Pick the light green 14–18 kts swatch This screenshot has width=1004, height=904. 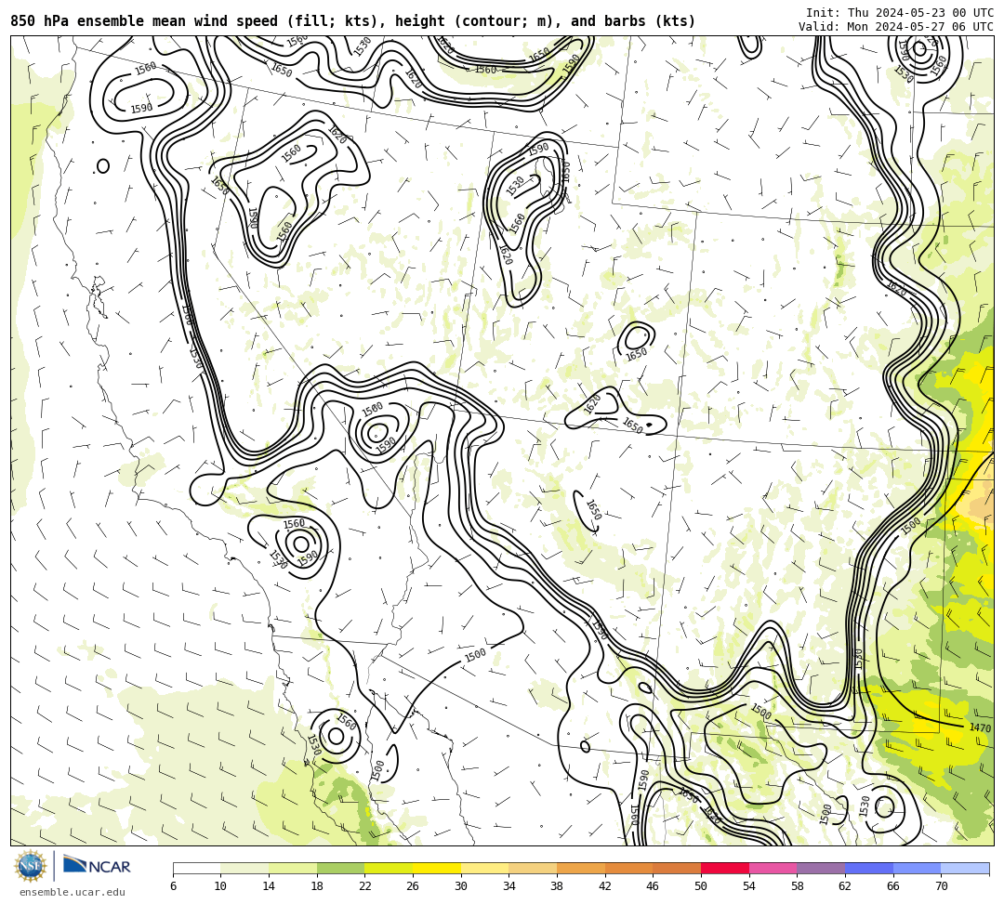tap(293, 868)
